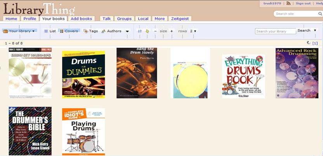Image resolution: width=323 pixels, height=156 pixels.
Task: Open trudi1979 user profile link
Action: click(272, 3)
